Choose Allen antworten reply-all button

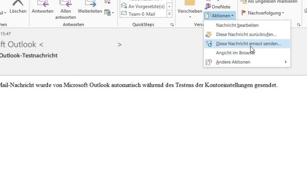click(x=65, y=10)
